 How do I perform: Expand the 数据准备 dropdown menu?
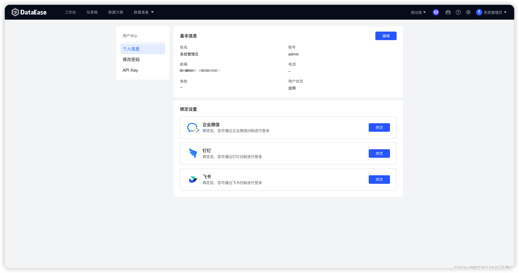144,12
